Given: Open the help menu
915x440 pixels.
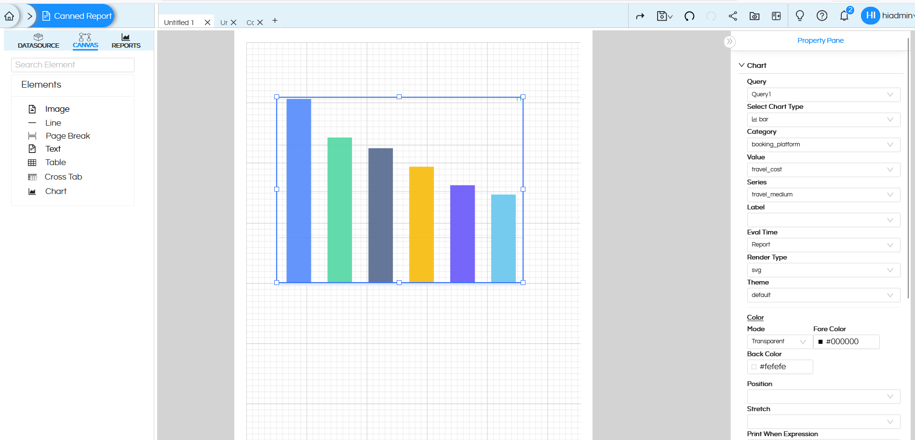Looking at the screenshot, I should coord(822,16).
